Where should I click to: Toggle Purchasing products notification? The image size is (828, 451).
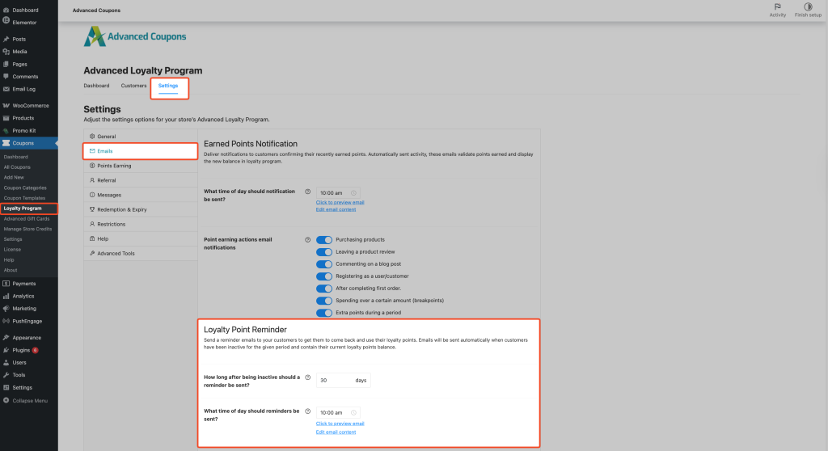click(x=324, y=240)
